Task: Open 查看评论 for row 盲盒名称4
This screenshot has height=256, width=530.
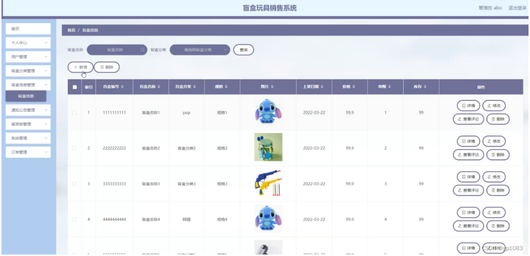Action: pos(468,226)
